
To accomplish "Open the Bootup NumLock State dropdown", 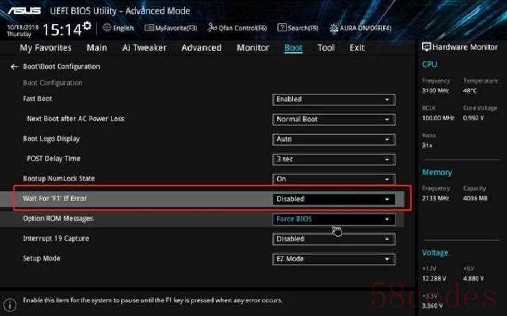I will click(x=334, y=179).
